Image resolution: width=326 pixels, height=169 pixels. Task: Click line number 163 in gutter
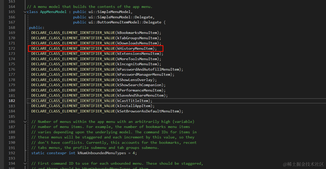tap(12, 2)
